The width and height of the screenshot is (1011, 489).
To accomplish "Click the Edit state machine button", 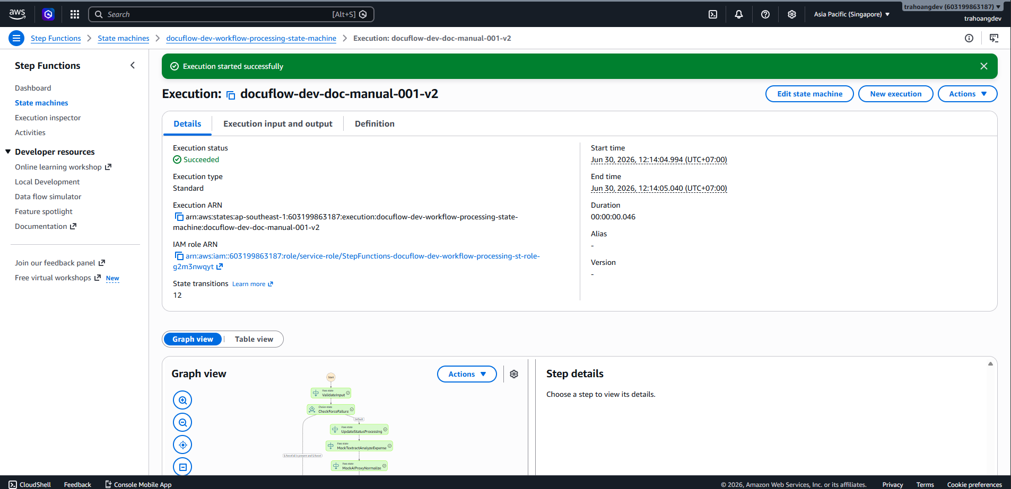I will point(809,94).
